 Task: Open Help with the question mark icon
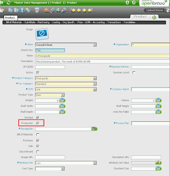point(134,2)
